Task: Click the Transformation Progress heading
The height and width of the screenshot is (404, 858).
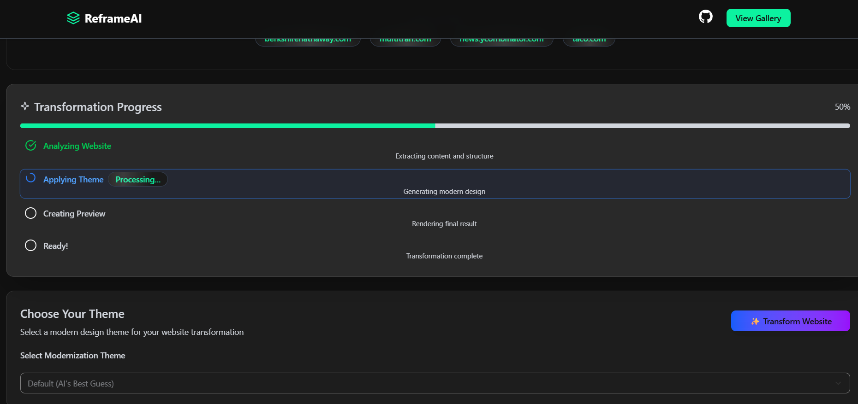Action: (98, 107)
